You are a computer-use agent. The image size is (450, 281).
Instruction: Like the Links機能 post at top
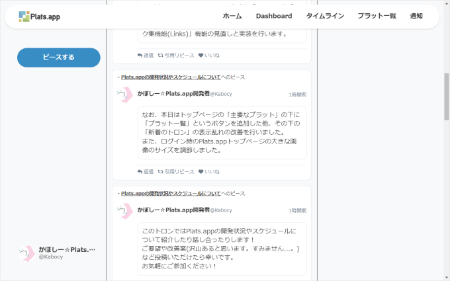pyautogui.click(x=209, y=56)
